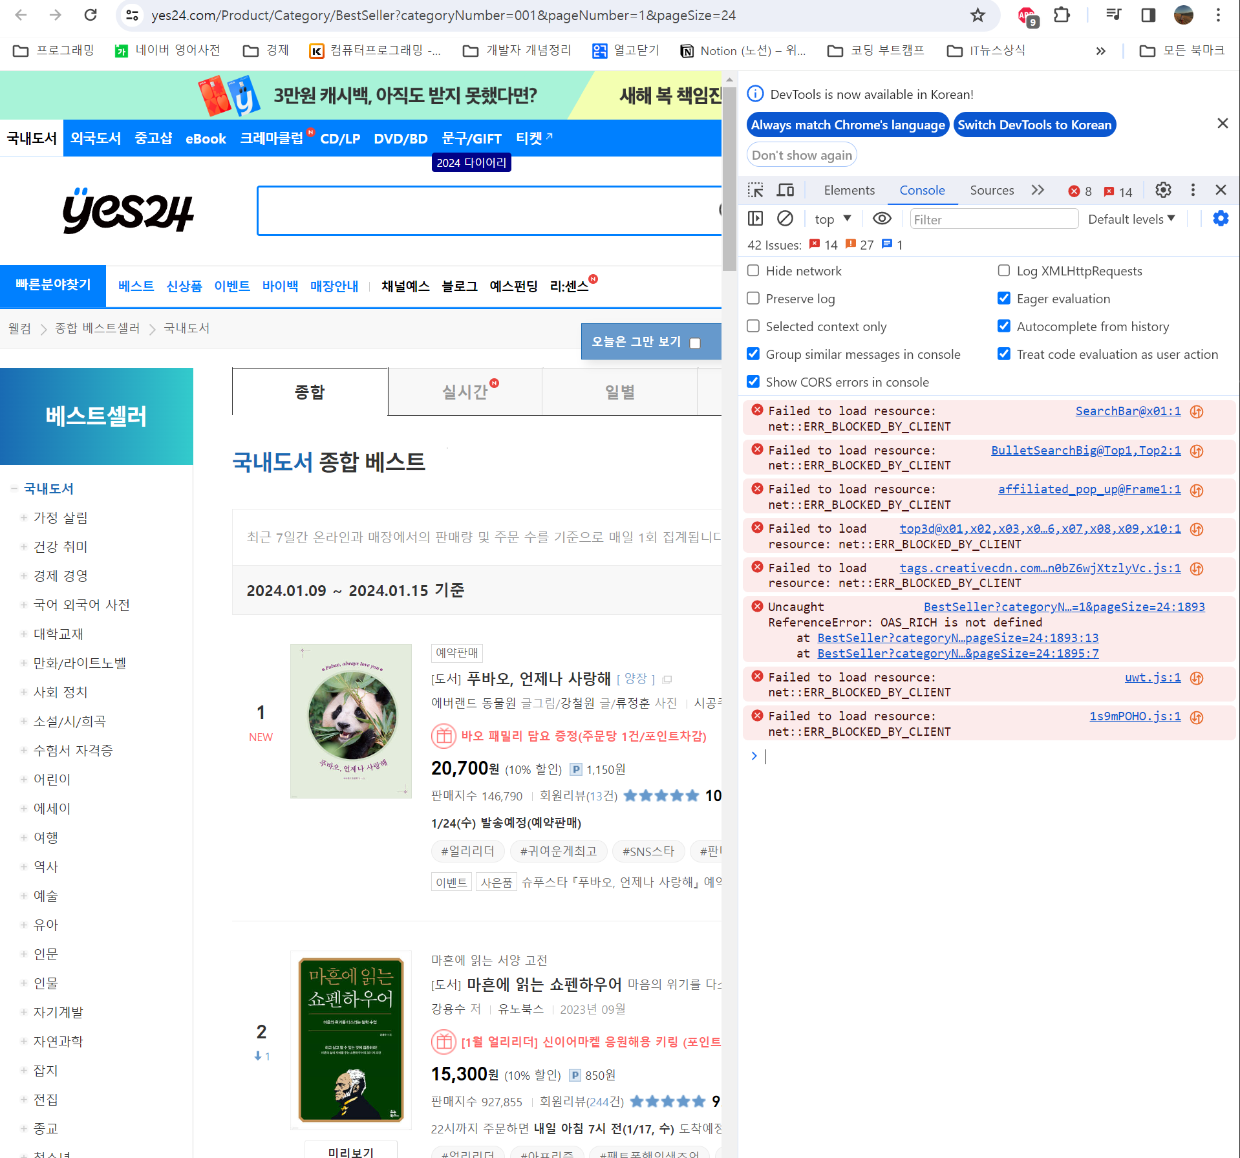Click the browser back arrow
This screenshot has height=1158, width=1240.
click(21, 15)
